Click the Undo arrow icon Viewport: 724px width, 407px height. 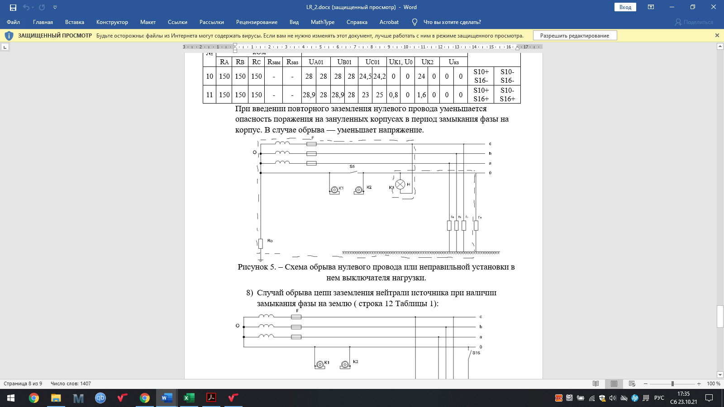[x=26, y=7]
